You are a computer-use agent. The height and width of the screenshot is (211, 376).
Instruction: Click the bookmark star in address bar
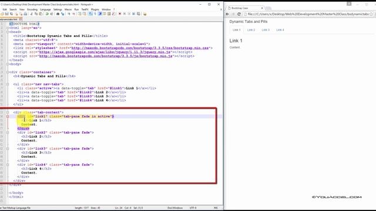[371, 14]
